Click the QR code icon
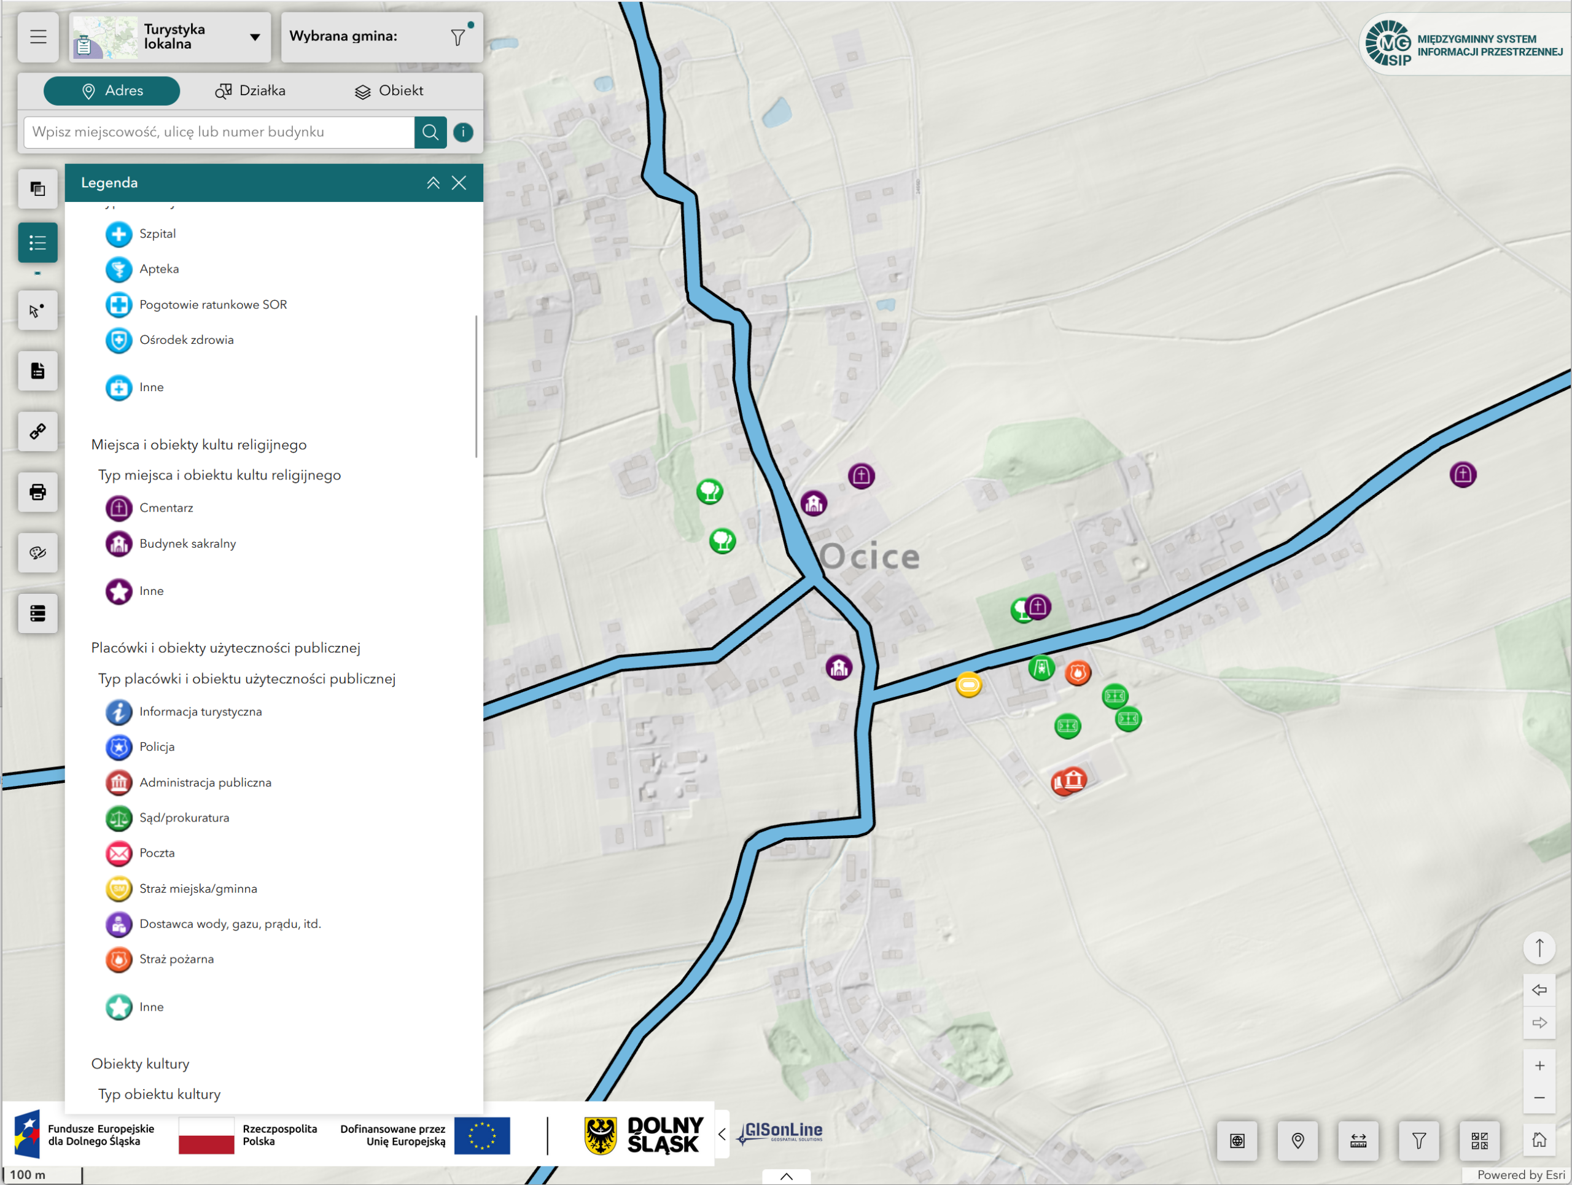1572x1185 pixels. pos(1479,1140)
